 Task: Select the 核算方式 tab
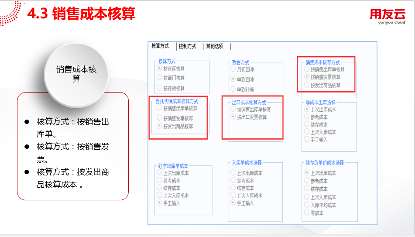[161, 46]
